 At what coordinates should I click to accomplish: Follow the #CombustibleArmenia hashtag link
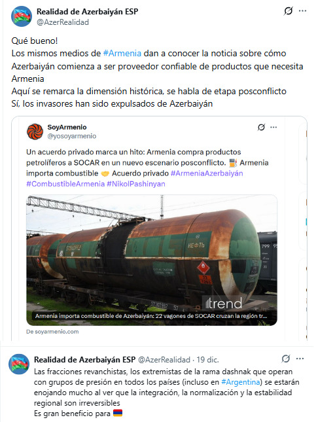click(x=65, y=184)
